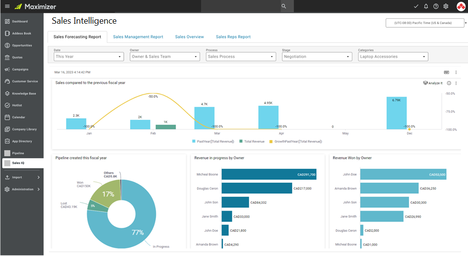Open the settings gear icon

tap(446, 6)
